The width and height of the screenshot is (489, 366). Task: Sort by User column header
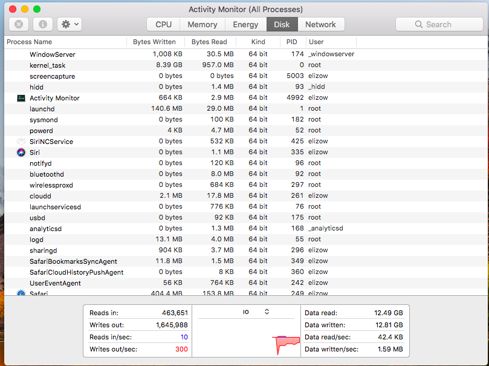pyautogui.click(x=331, y=42)
